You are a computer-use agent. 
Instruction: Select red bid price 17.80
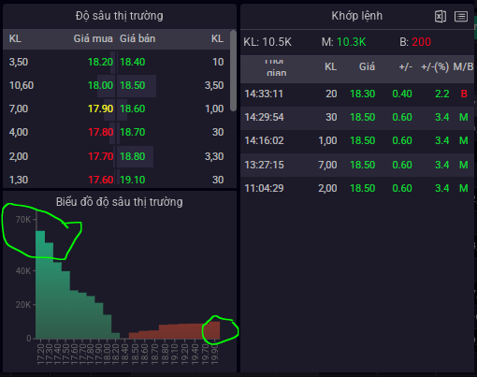100,132
